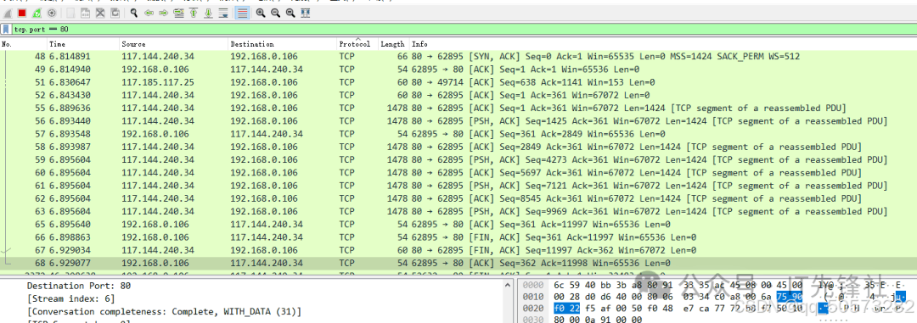Jump to the last packet
Image resolution: width=917 pixels, height=323 pixels.
click(x=208, y=13)
